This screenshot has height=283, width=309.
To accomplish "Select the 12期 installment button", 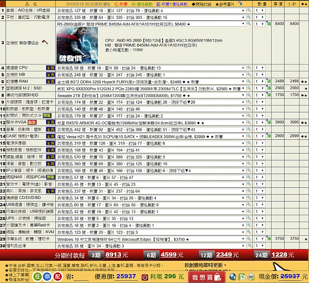I will pyautogui.click(x=206, y=255).
